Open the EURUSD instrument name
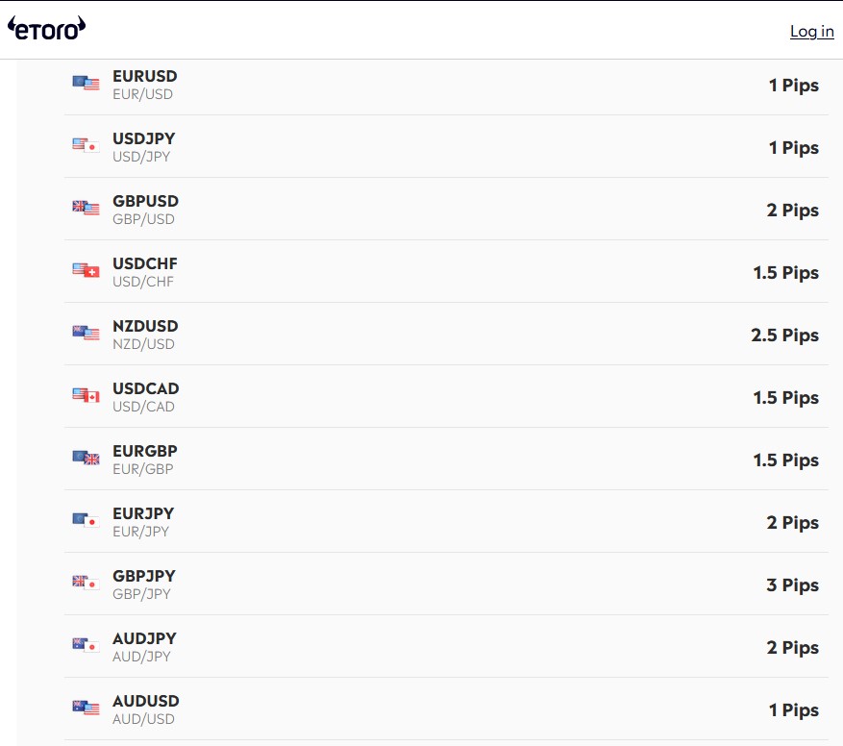This screenshot has height=746, width=843. point(144,76)
